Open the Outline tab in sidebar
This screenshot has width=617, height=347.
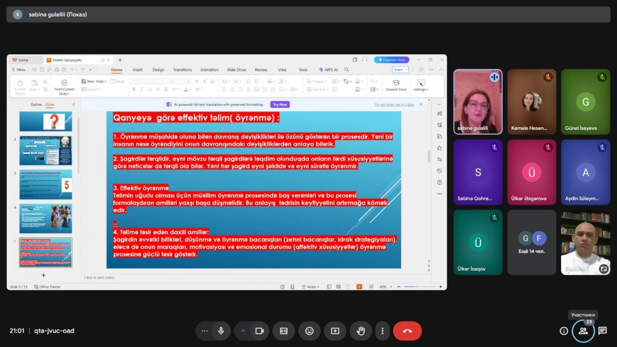tap(36, 104)
